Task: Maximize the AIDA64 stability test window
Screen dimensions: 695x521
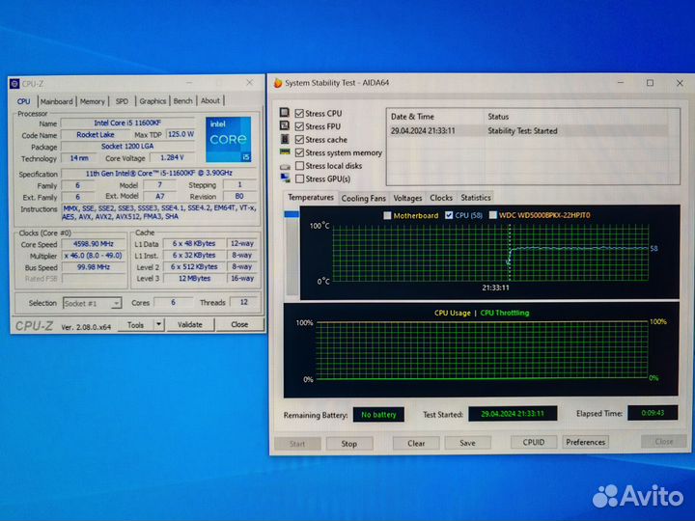Action: [x=650, y=83]
